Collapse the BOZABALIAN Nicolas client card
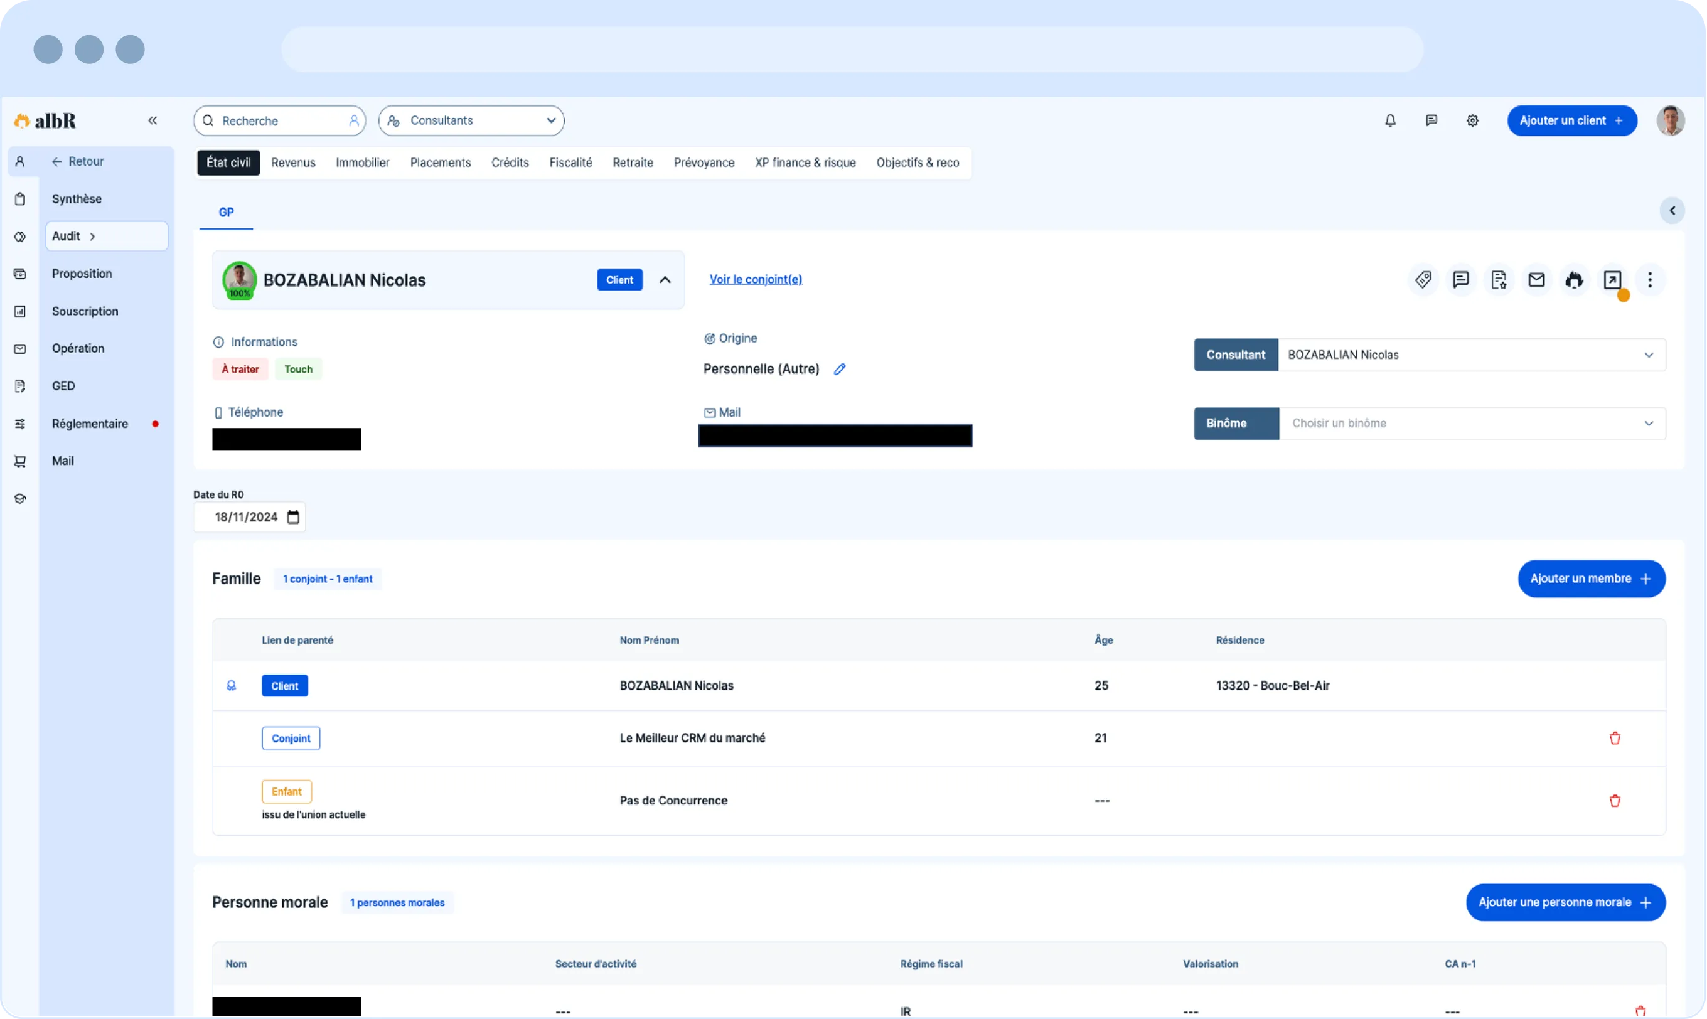 point(665,280)
